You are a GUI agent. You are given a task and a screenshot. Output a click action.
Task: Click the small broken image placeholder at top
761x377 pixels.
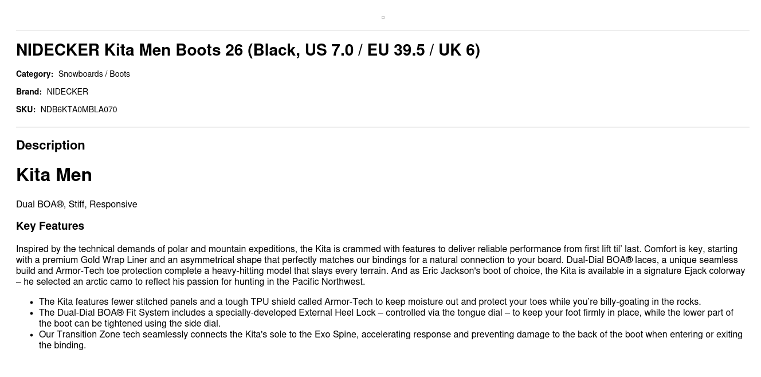(x=383, y=17)
